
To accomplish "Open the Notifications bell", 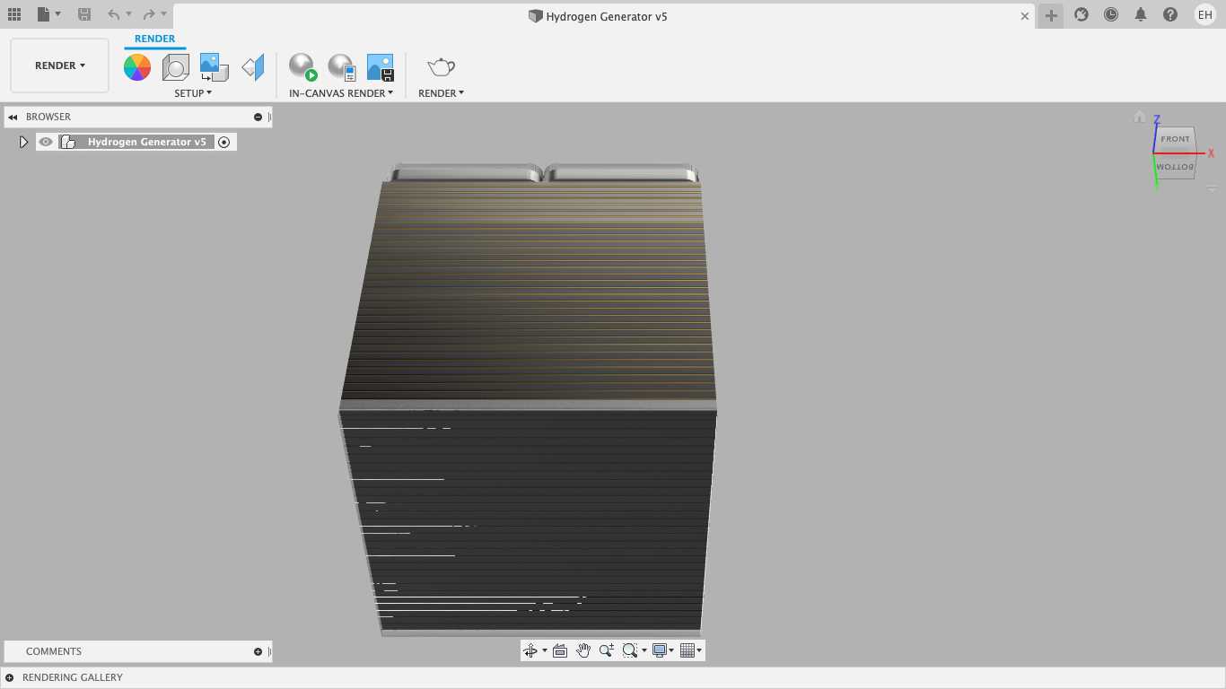I will pyautogui.click(x=1141, y=14).
